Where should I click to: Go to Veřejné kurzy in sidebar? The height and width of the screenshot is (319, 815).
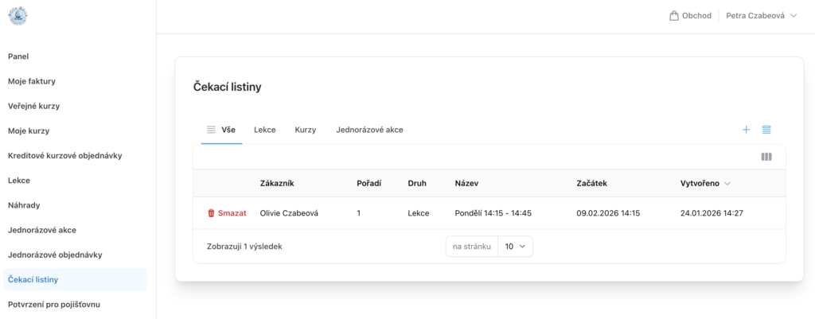coord(33,106)
